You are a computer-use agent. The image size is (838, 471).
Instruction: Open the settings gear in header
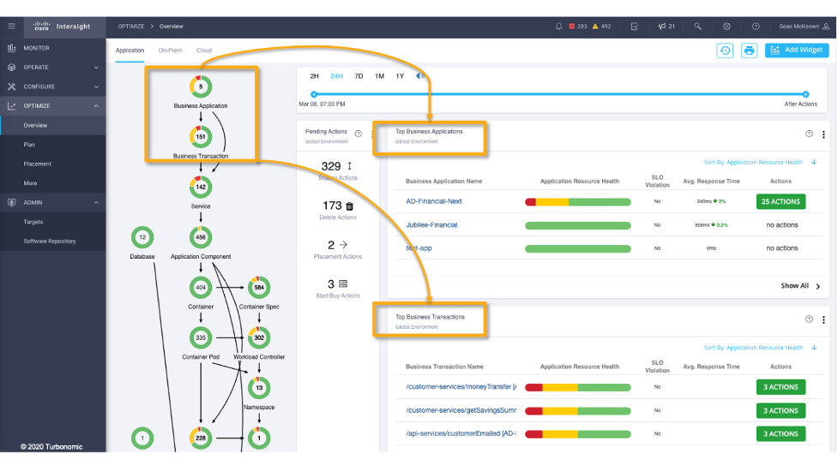[726, 27]
